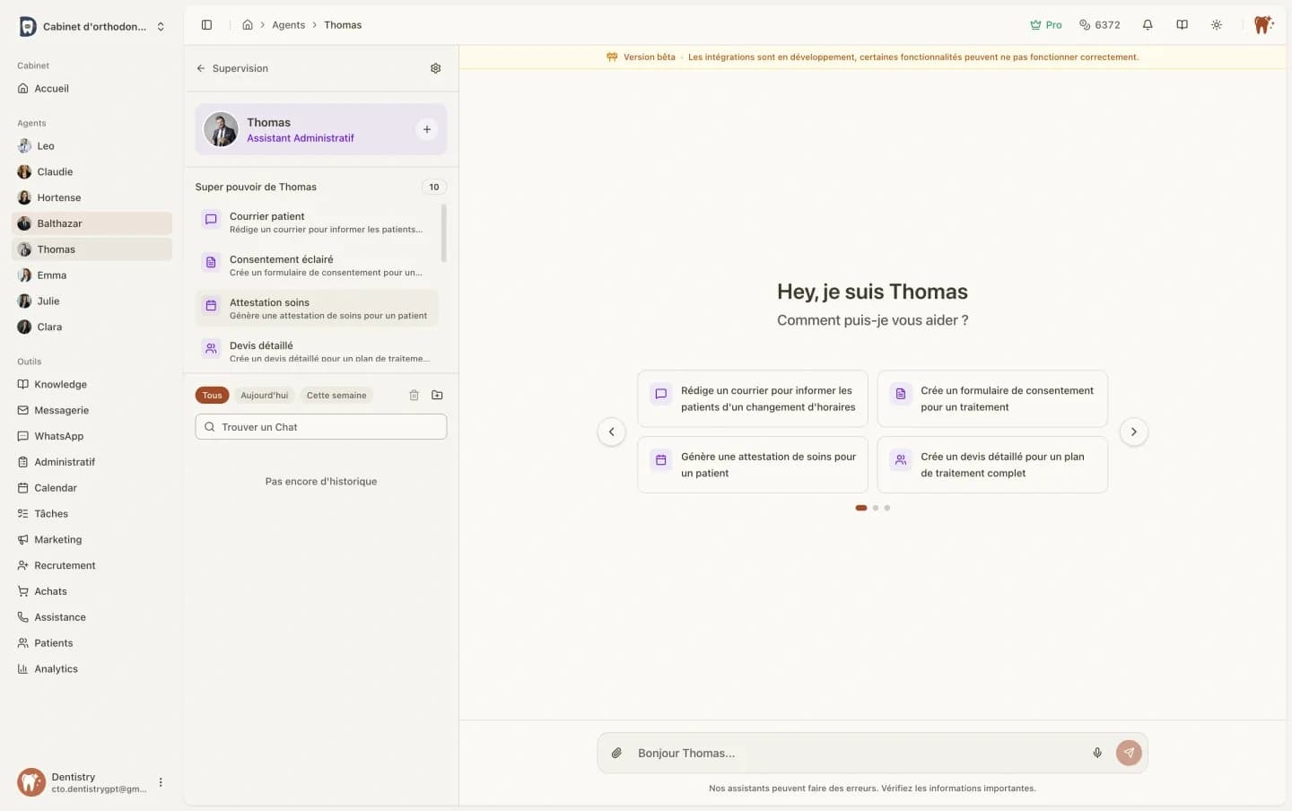1292x811 pixels.
Task: Open the Calendar tool
Action: (56, 487)
